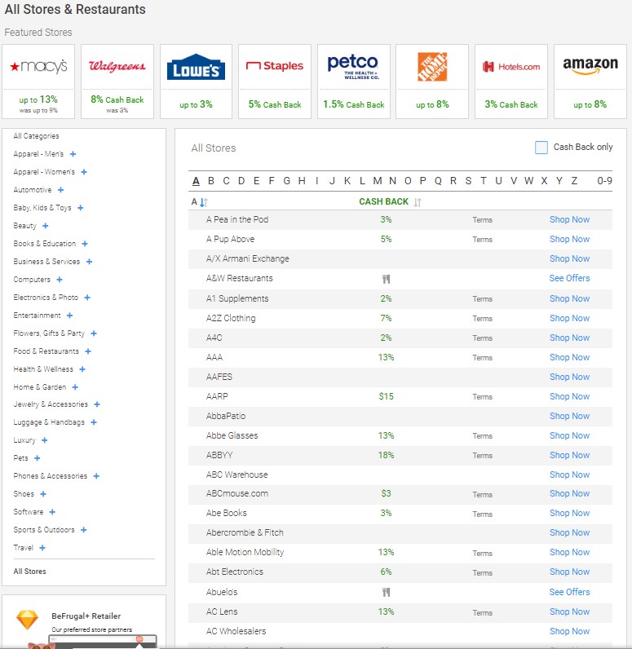632x649 pixels.
Task: Expand Food & Restaurants category
Action: pos(88,351)
